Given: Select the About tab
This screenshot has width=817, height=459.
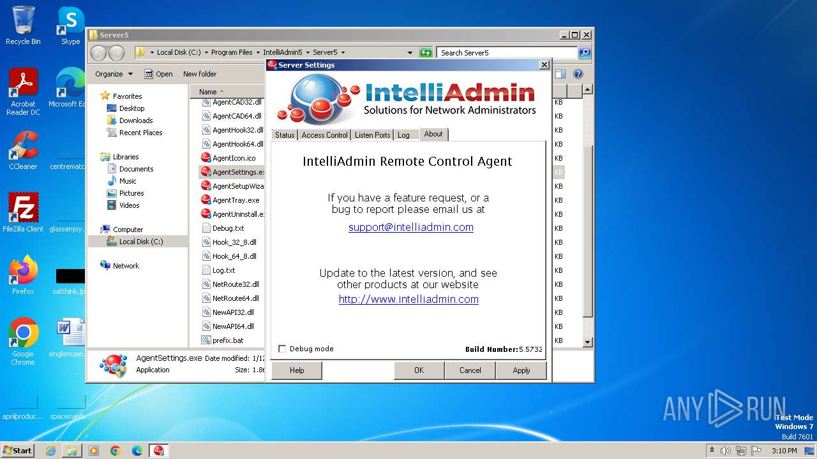Looking at the screenshot, I should click(x=433, y=134).
